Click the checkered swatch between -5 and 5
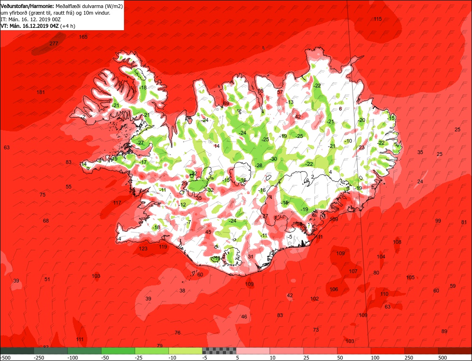The image size is (472, 361). tap(219, 351)
